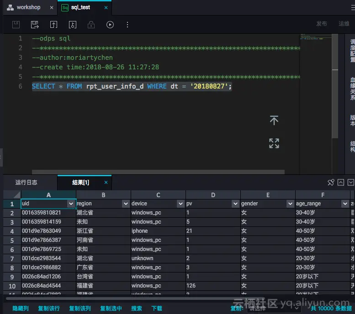Viewport: 355px width, 314px height.
Task: Click the results horizontal scrollbar
Action: point(136,298)
